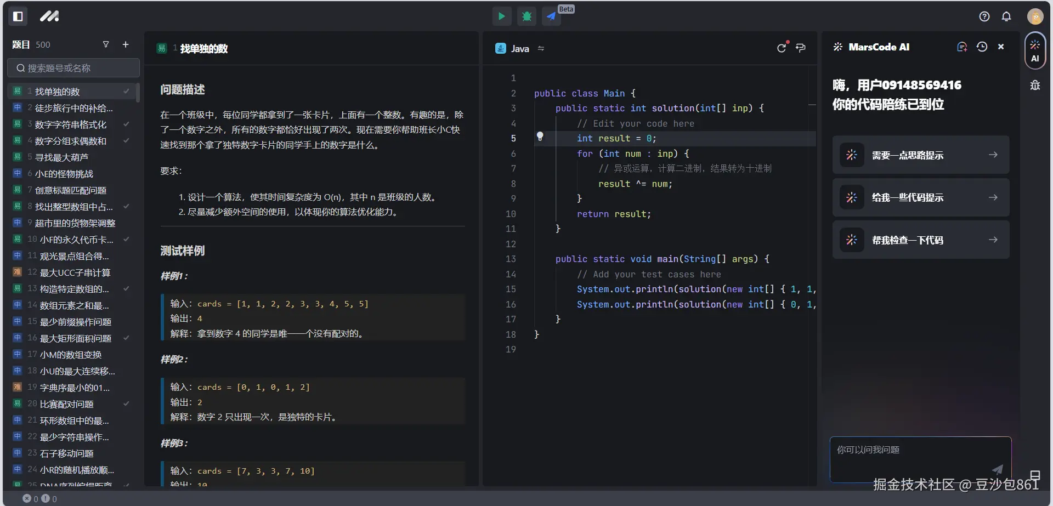Image resolution: width=1053 pixels, height=506 pixels.
Task: Select problem 5 寻找最大葫芦
Action: click(61, 157)
